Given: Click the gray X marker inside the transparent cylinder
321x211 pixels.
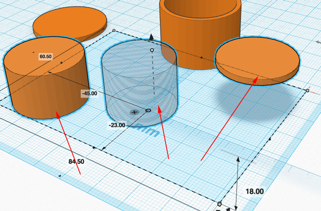Looking at the screenshot, I should coord(134,112).
